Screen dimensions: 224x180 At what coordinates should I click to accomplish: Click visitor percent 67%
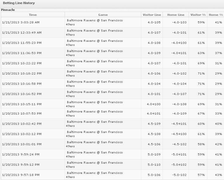click(x=201, y=114)
